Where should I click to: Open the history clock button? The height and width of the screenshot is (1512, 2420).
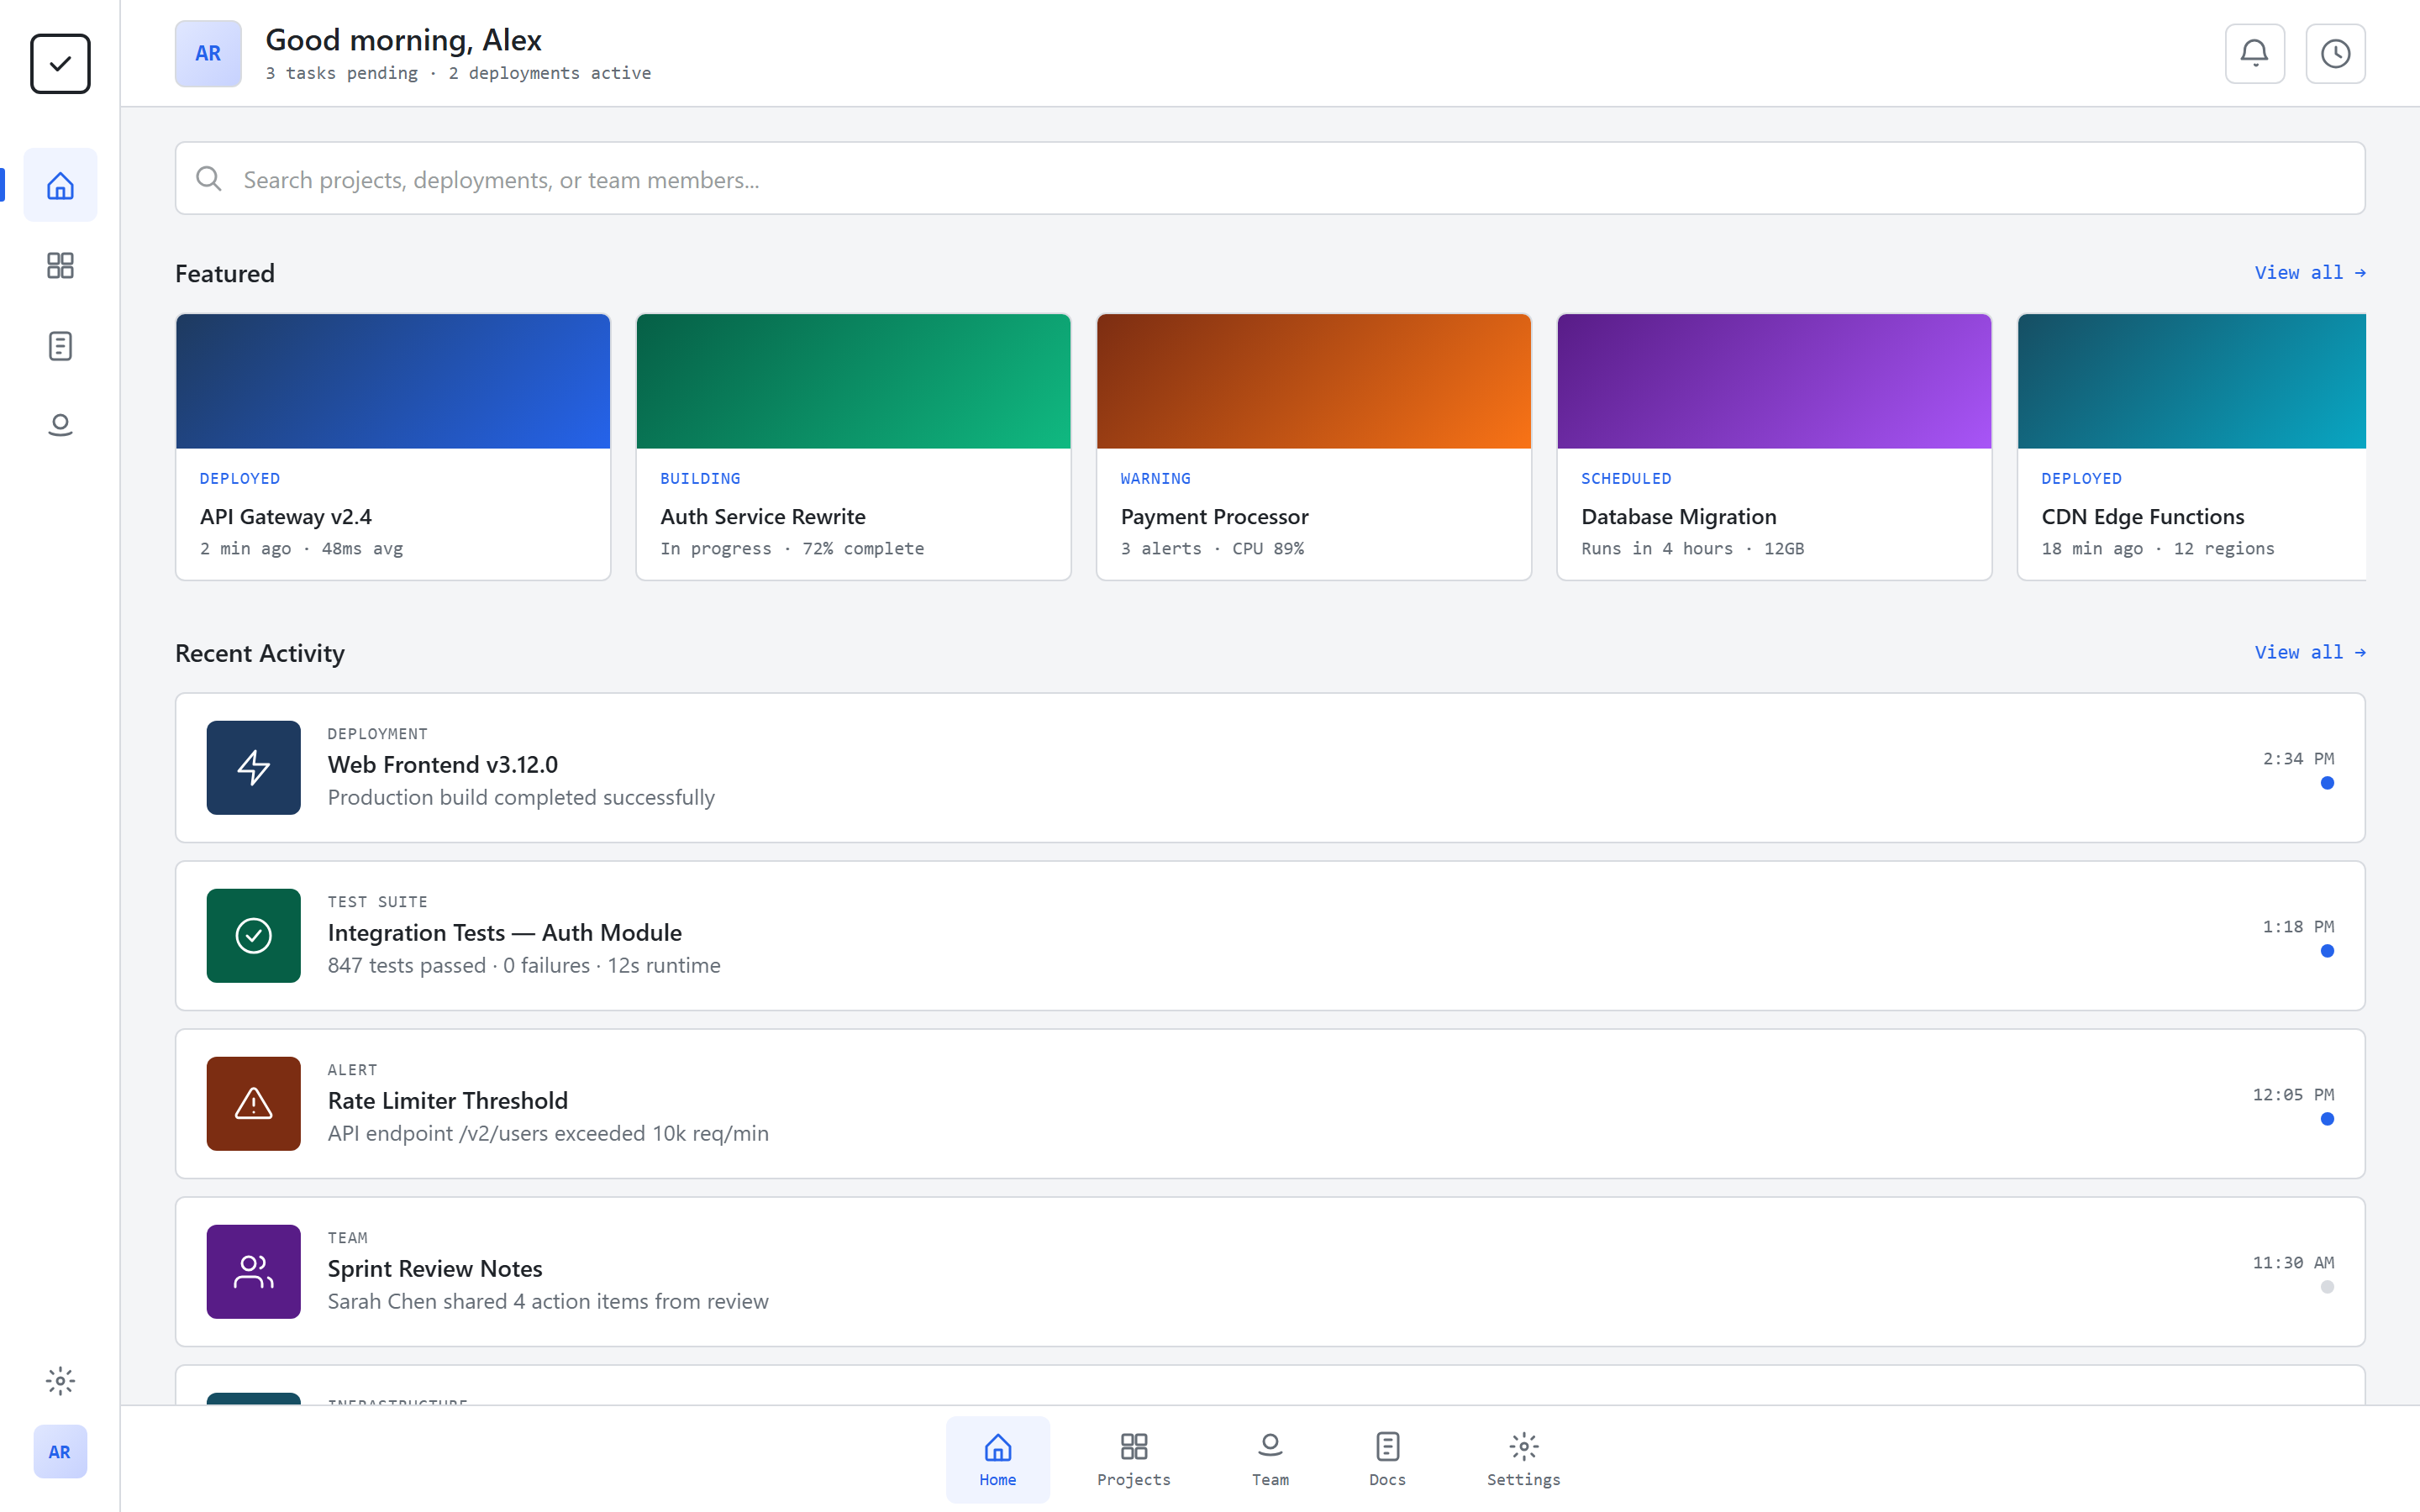tap(2335, 53)
